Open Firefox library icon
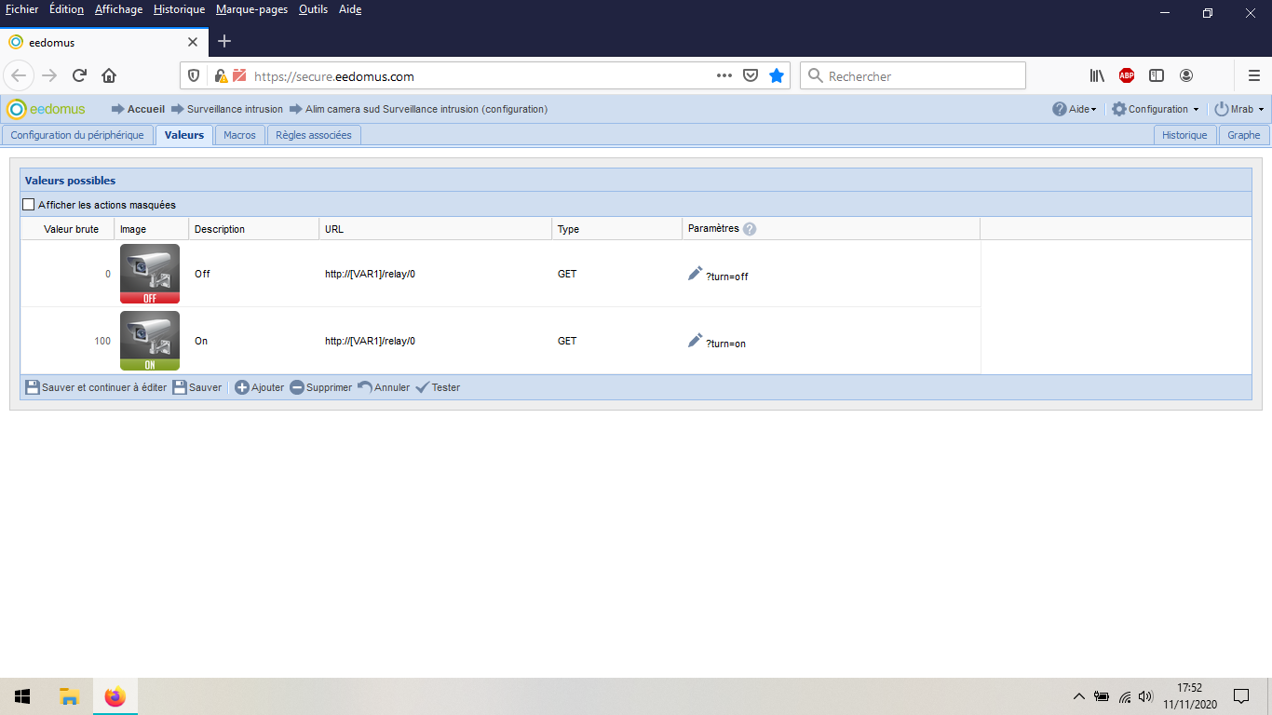This screenshot has height=715, width=1272. [1097, 75]
